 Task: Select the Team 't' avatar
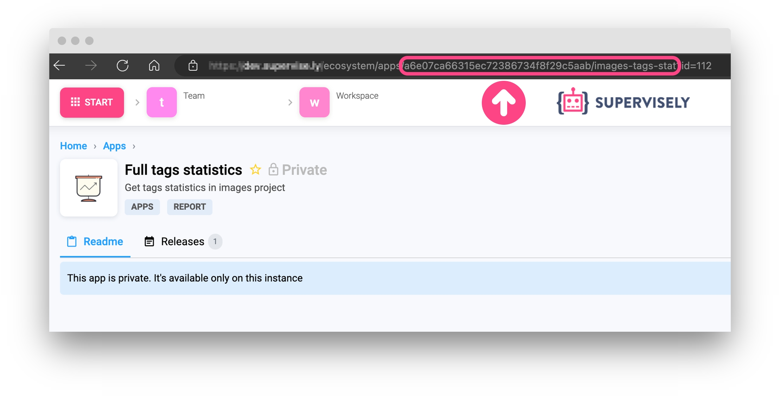(x=161, y=102)
